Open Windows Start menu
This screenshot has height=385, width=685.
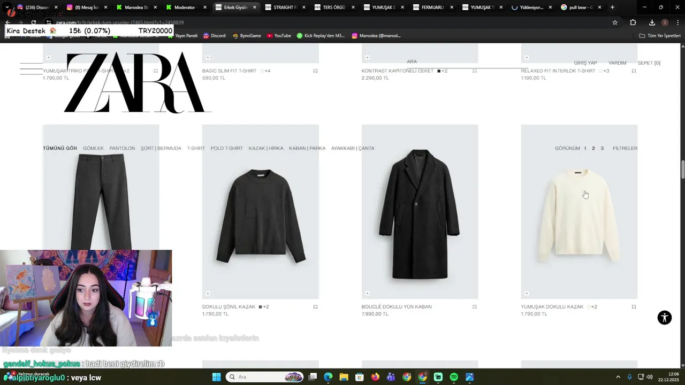216,377
